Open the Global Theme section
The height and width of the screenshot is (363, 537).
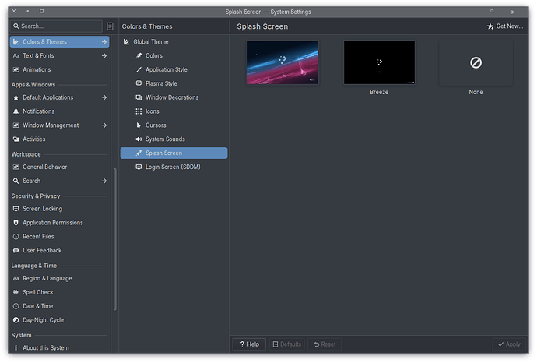(150, 42)
